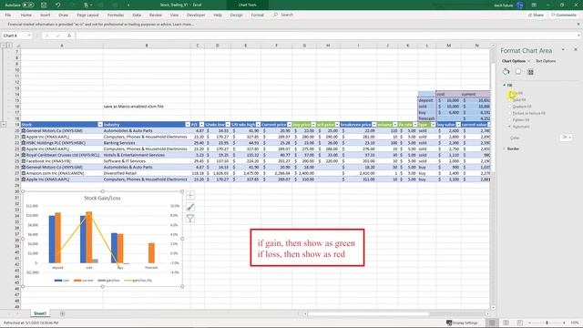
Task: Toggle the AutoSave switch
Action: [x=28, y=5]
